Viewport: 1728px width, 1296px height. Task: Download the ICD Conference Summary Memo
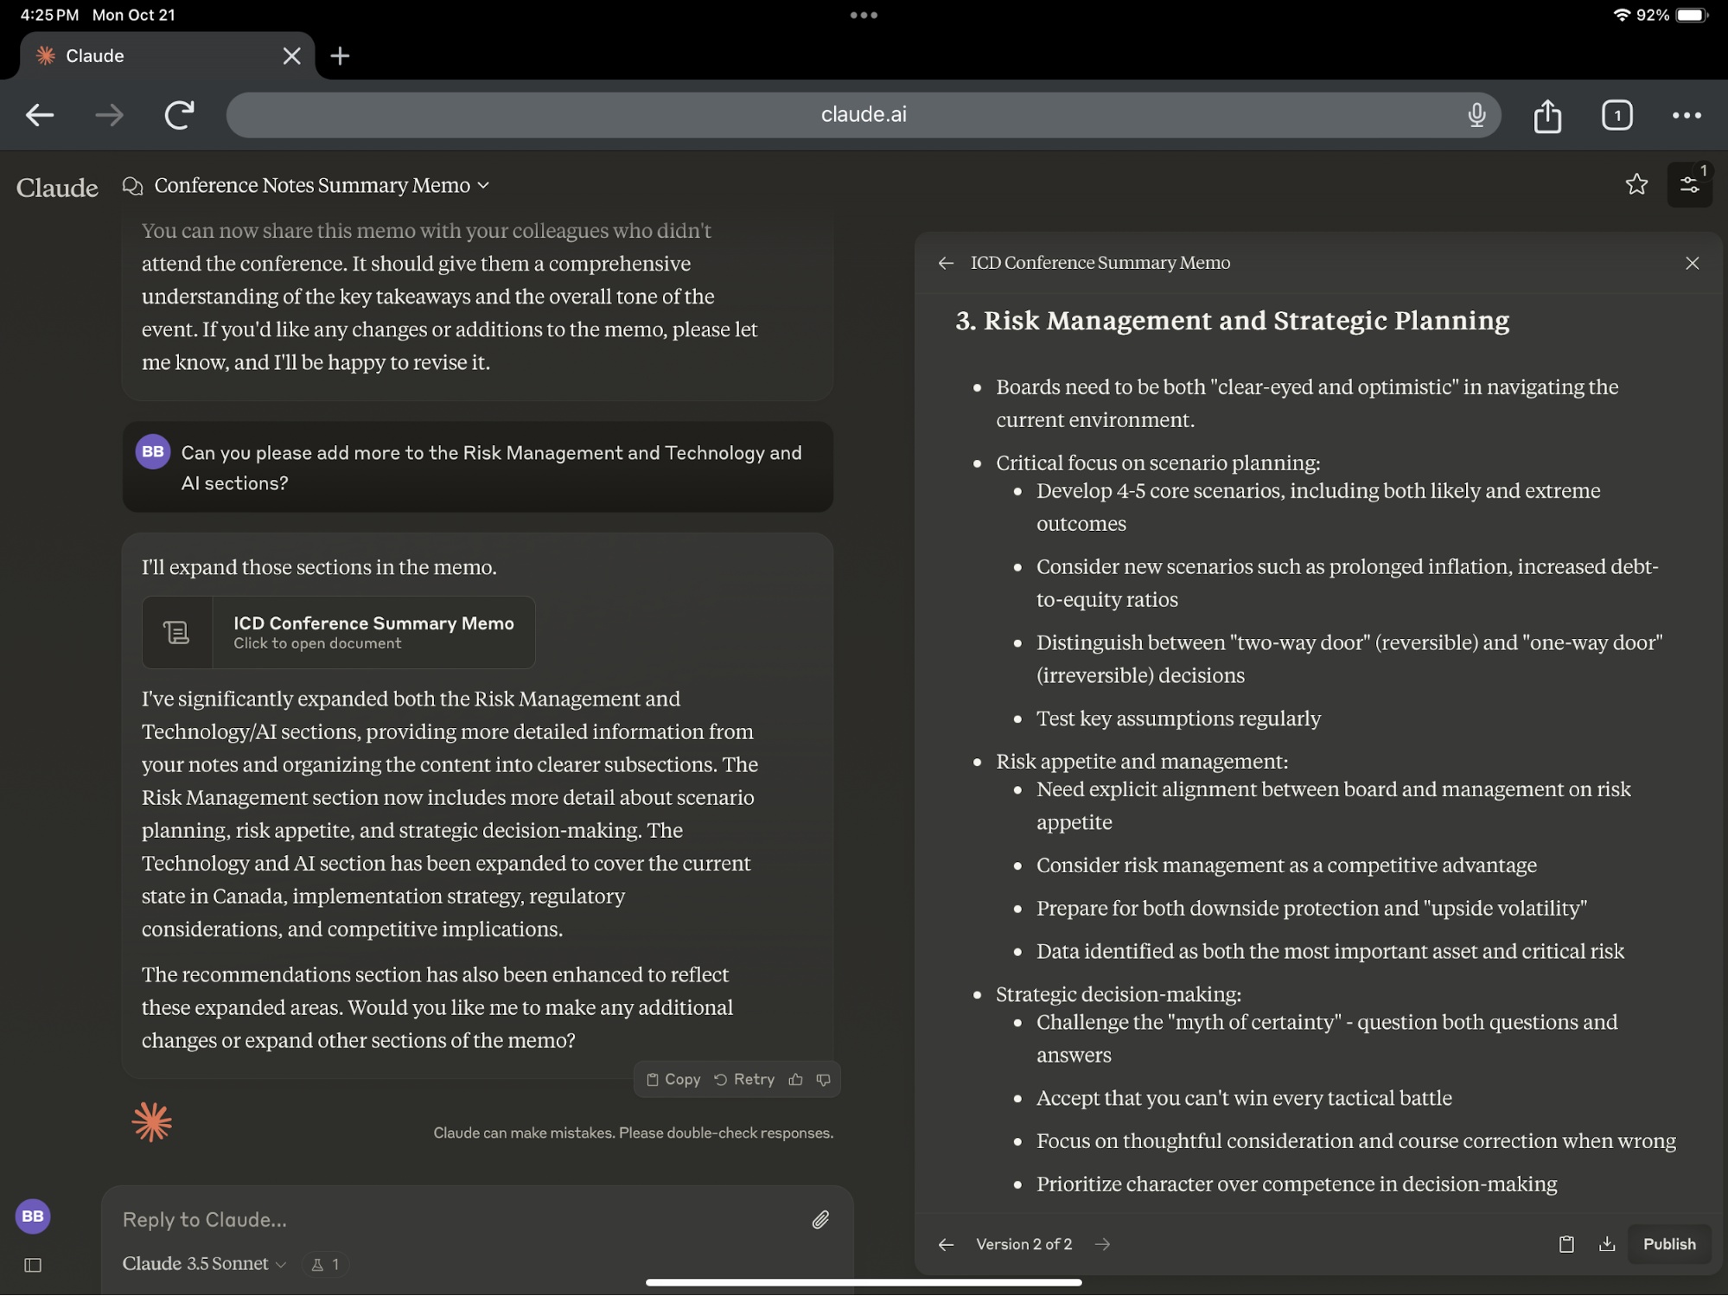click(x=1606, y=1244)
